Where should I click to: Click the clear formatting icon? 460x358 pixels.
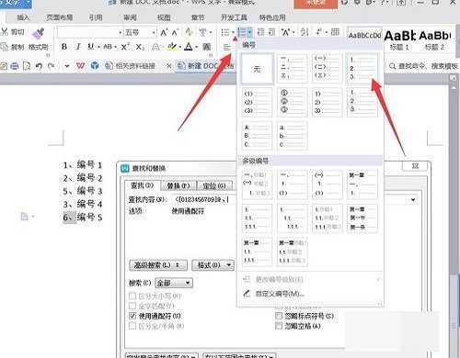tap(189, 32)
